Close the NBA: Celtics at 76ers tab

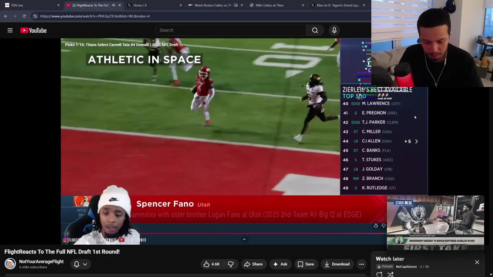coord(303,5)
